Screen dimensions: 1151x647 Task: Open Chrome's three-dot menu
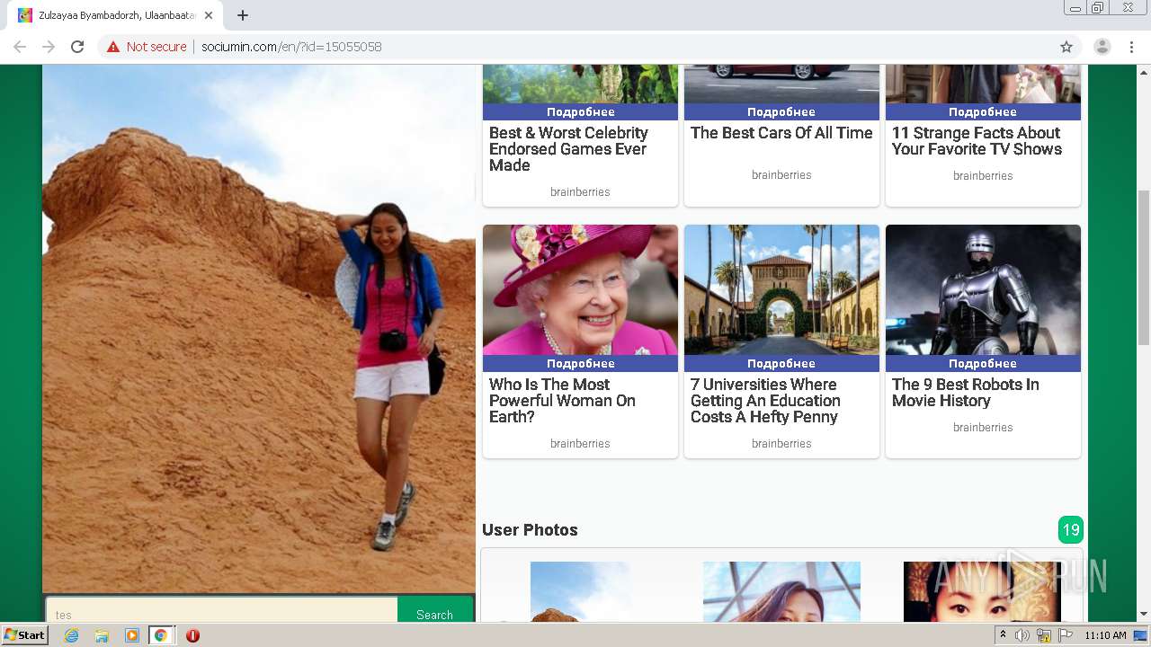pos(1131,47)
